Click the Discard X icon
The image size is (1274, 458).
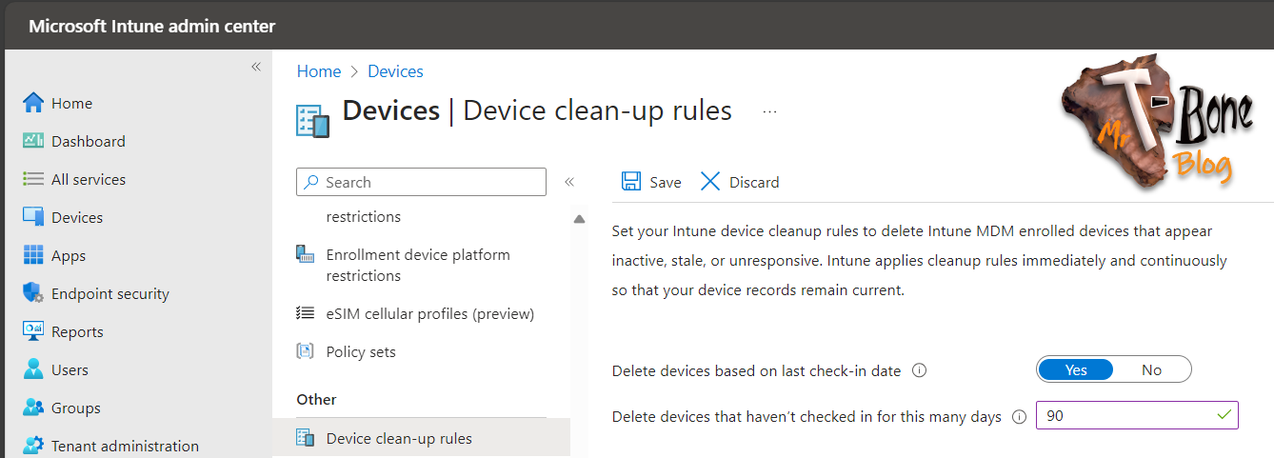coord(710,182)
